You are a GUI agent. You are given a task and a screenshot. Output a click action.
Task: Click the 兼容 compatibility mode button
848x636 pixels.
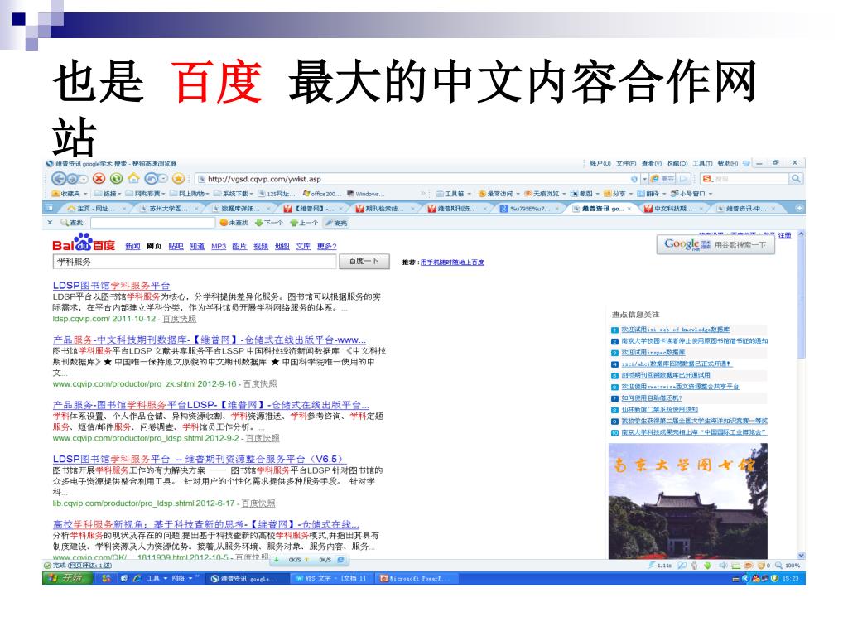pos(663,179)
